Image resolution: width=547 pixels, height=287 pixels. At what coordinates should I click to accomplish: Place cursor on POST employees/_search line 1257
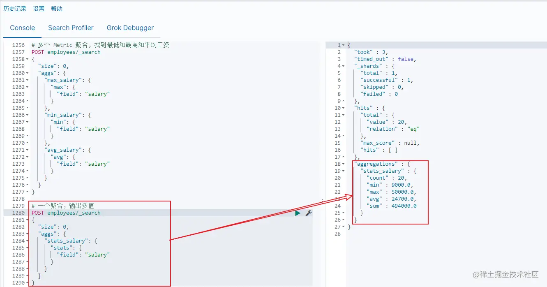(x=66, y=52)
